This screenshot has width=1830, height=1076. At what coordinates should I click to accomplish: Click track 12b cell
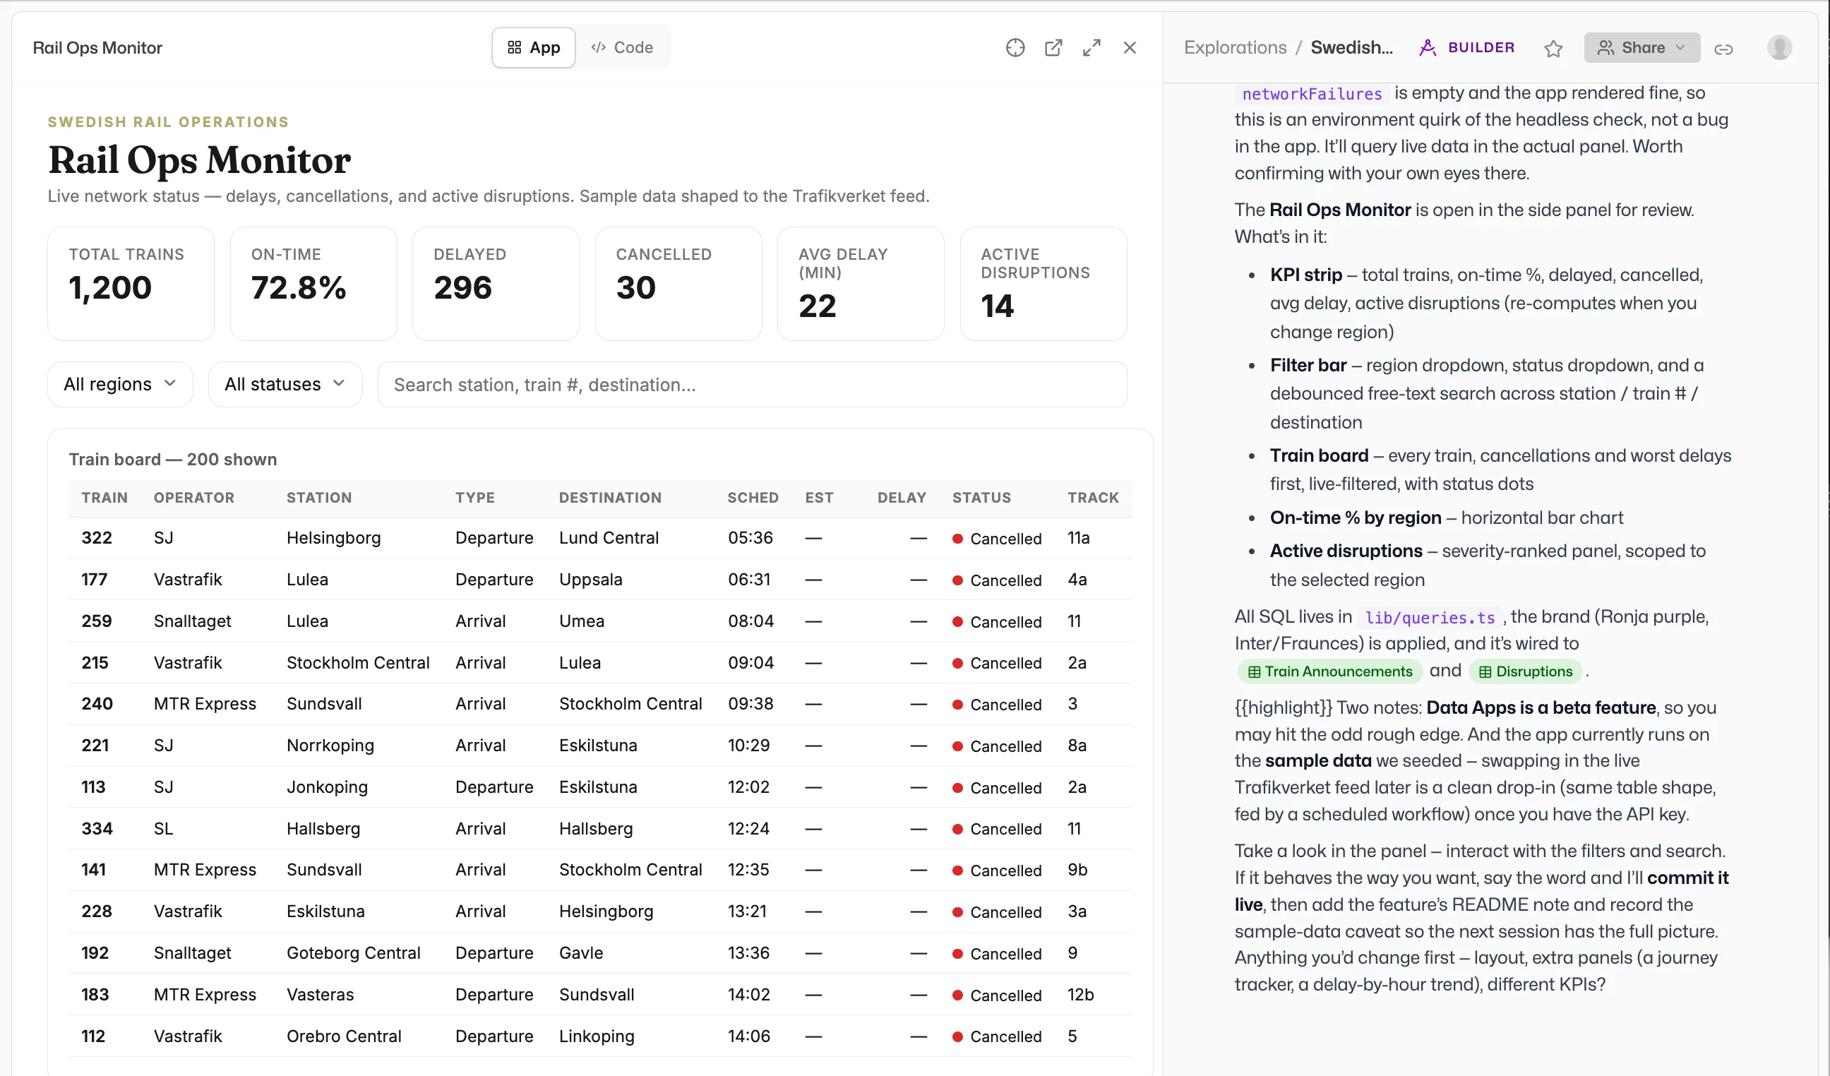(x=1081, y=995)
